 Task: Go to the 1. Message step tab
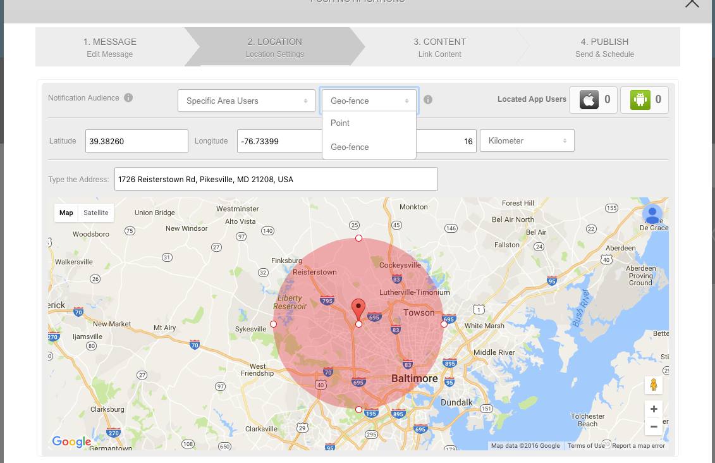click(x=110, y=47)
